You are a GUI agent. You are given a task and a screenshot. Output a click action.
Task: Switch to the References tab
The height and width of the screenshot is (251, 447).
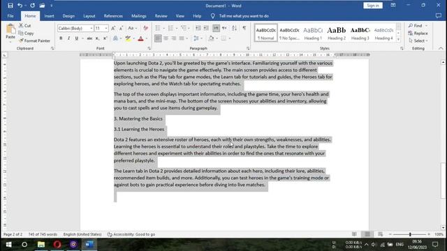click(113, 16)
